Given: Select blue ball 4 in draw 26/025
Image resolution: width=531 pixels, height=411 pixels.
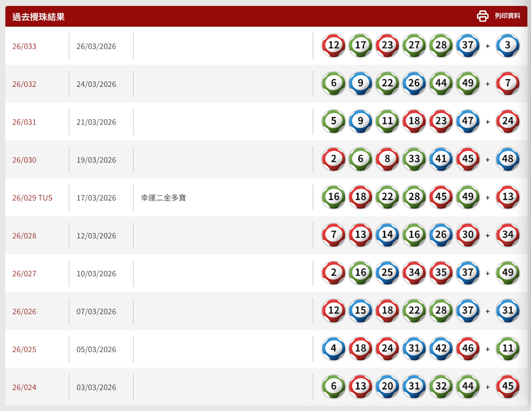Looking at the screenshot, I should (334, 349).
